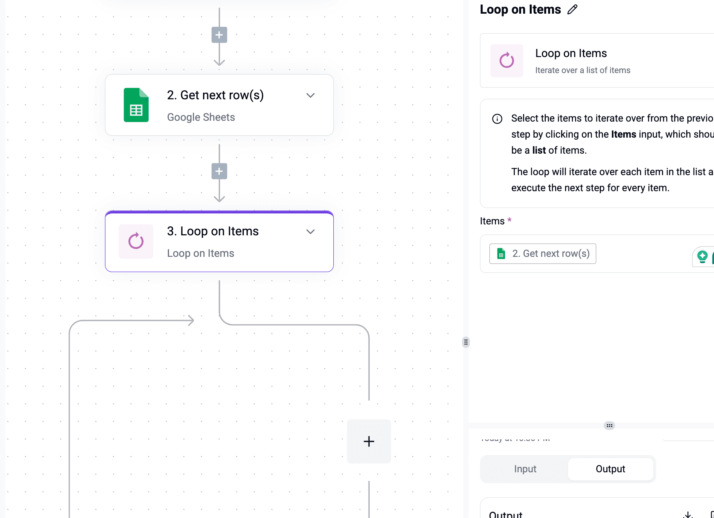
Task: Click the Google Sheets icon on step 2
Action: (136, 105)
